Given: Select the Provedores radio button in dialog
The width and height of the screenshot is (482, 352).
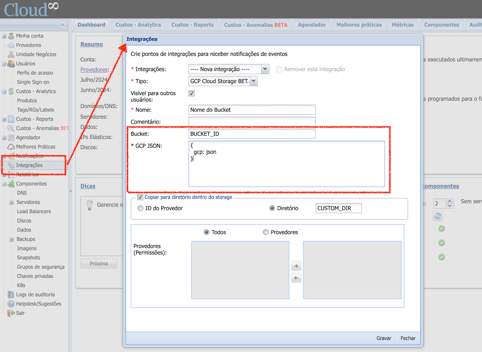Looking at the screenshot, I should pos(266,232).
